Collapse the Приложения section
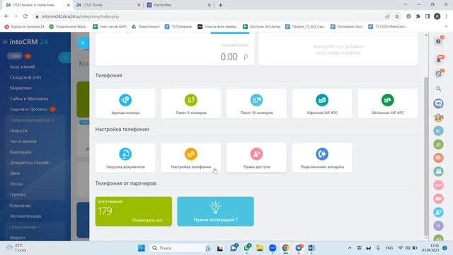 point(25,227)
